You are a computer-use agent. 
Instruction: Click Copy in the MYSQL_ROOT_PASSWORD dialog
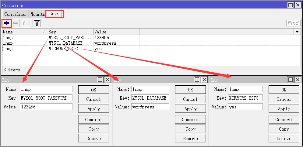coord(93,129)
